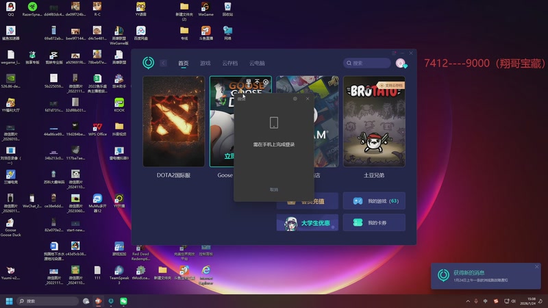
Task: Go back using the launcher back arrow
Action: coord(163,63)
